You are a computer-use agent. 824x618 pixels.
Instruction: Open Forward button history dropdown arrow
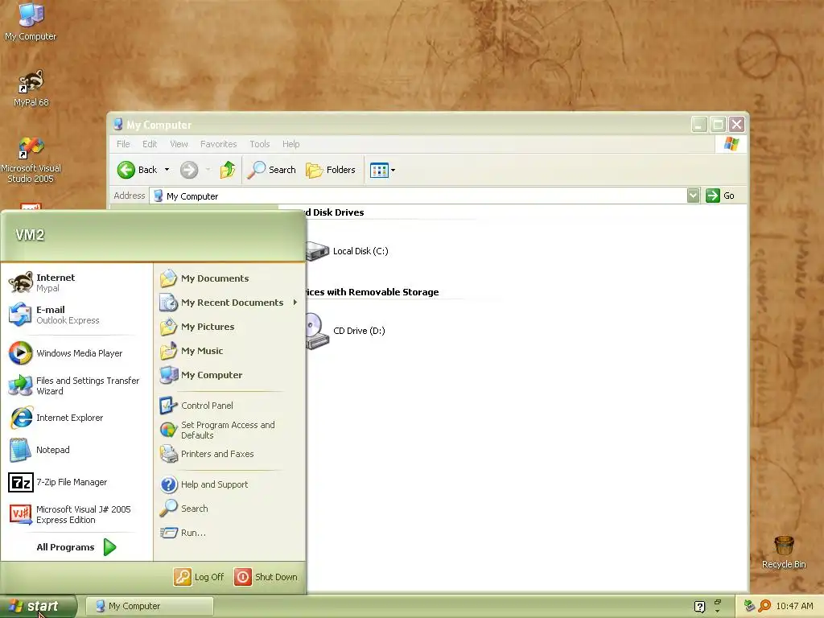(x=208, y=170)
